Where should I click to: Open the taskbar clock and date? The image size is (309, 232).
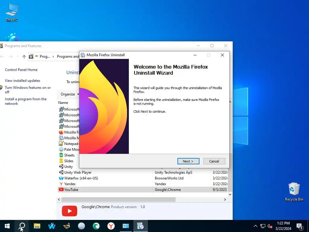283,226
